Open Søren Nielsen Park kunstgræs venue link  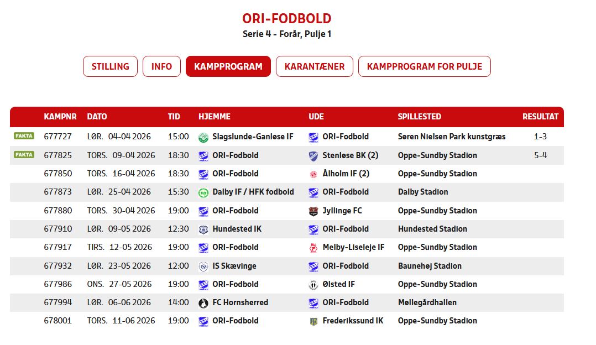click(451, 137)
